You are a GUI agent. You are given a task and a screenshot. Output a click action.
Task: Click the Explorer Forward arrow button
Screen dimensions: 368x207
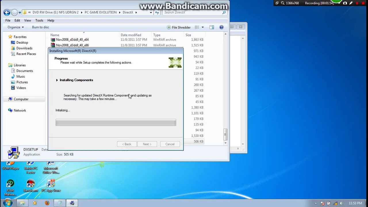pos(14,12)
